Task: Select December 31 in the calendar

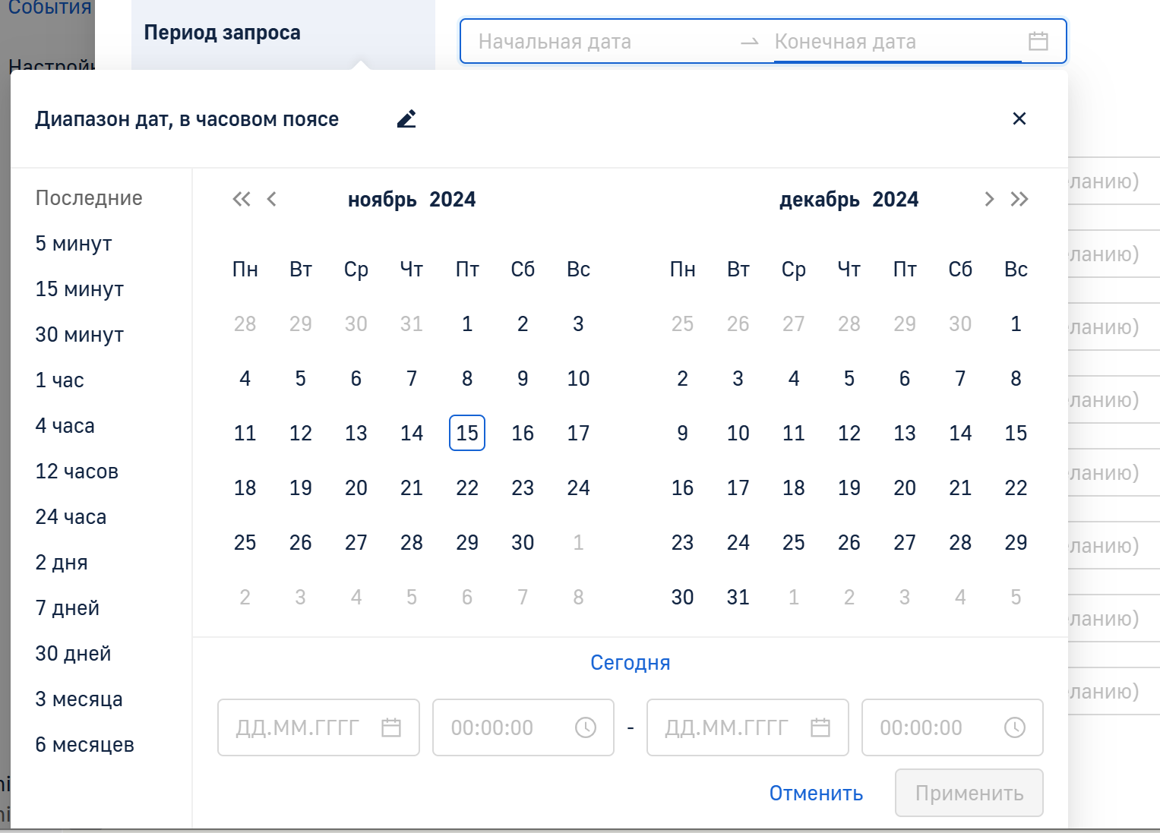Action: click(x=738, y=598)
